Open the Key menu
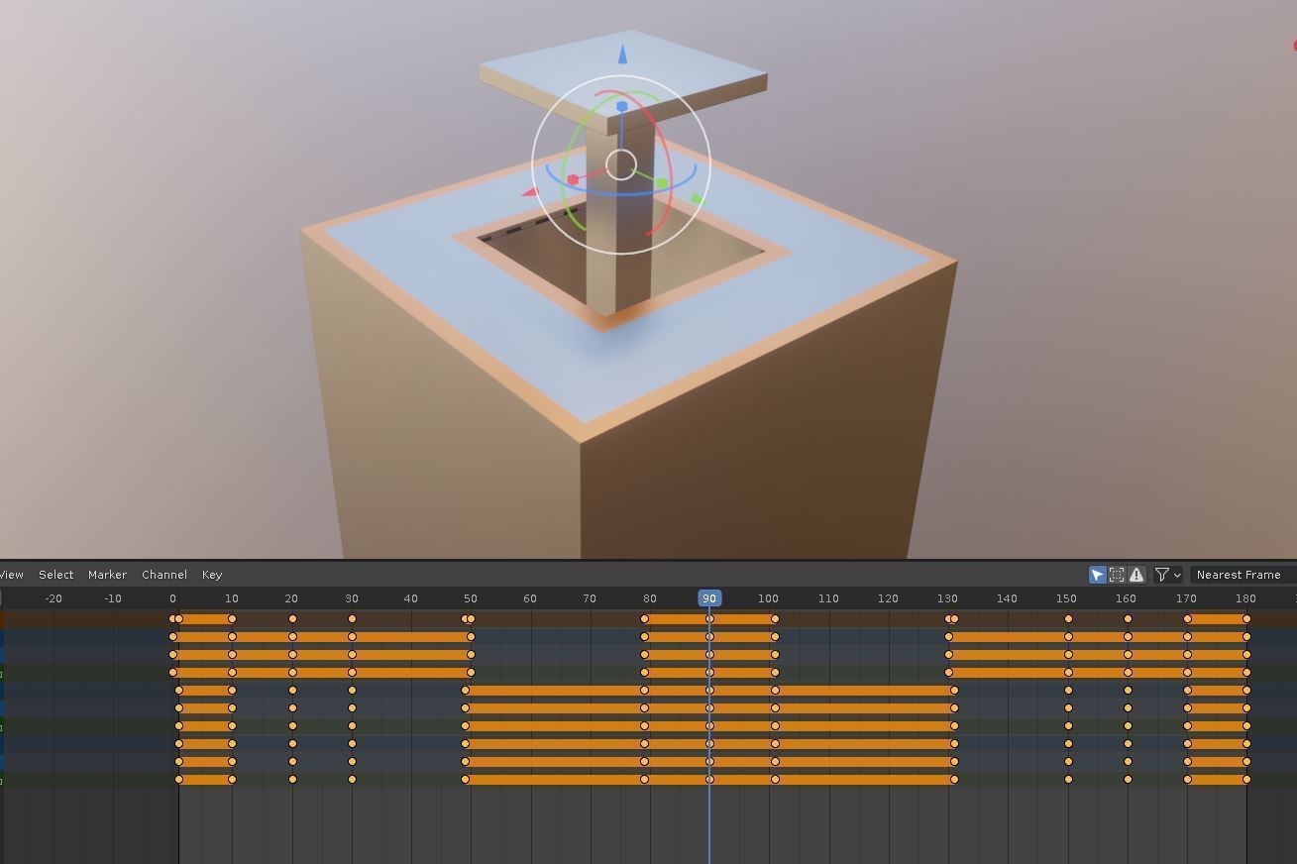 [x=212, y=575]
